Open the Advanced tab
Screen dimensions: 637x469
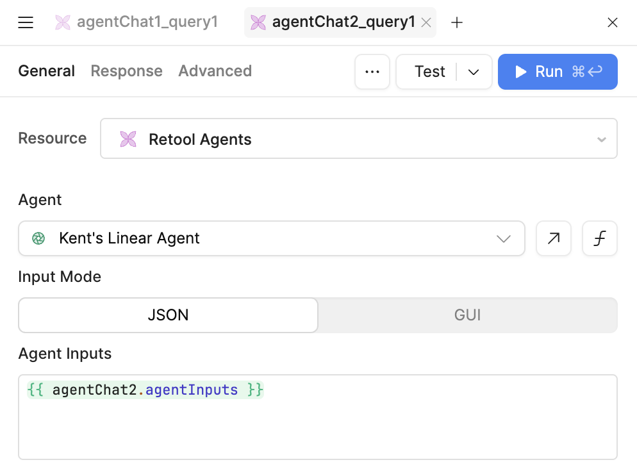(215, 71)
